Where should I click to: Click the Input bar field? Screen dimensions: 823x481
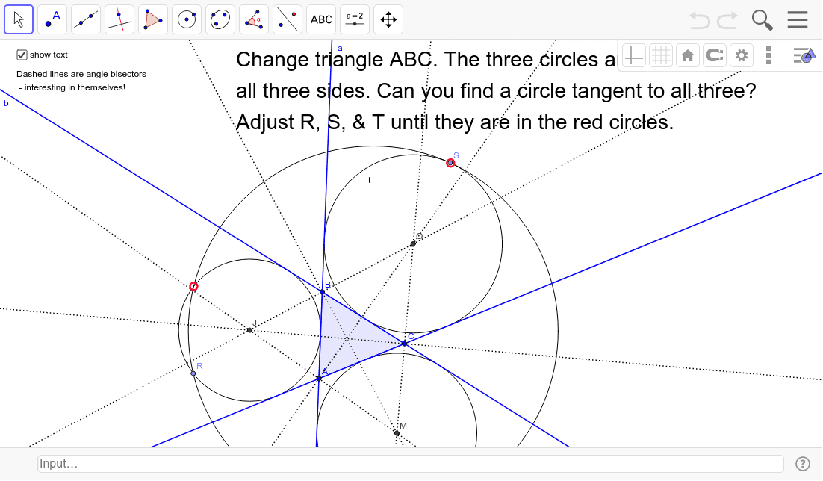411,464
